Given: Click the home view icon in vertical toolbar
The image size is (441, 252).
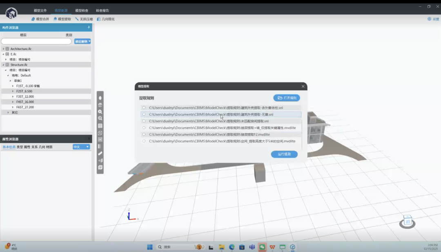Looking at the screenshot, I should (100, 105).
